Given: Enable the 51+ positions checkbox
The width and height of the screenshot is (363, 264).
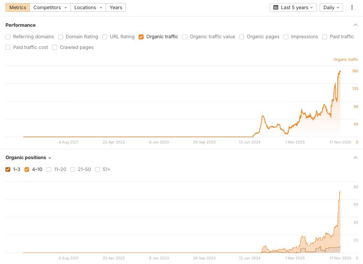Looking at the screenshot, I should [98, 169].
